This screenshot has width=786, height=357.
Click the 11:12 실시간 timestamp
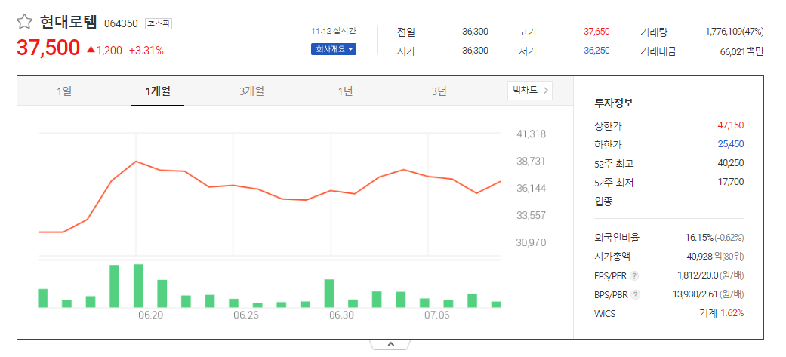tap(334, 31)
